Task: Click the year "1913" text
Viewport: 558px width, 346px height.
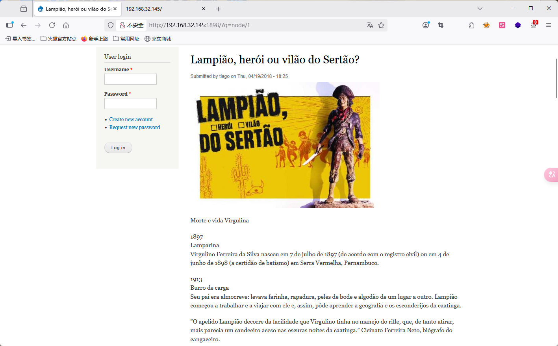Action: (196, 279)
